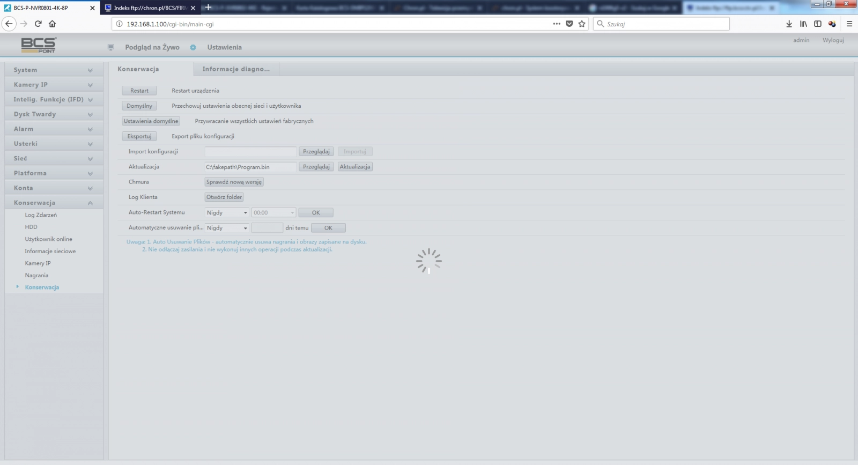The image size is (858, 465).
Task: Collapse the Konserwacja section
Action: (x=54, y=203)
